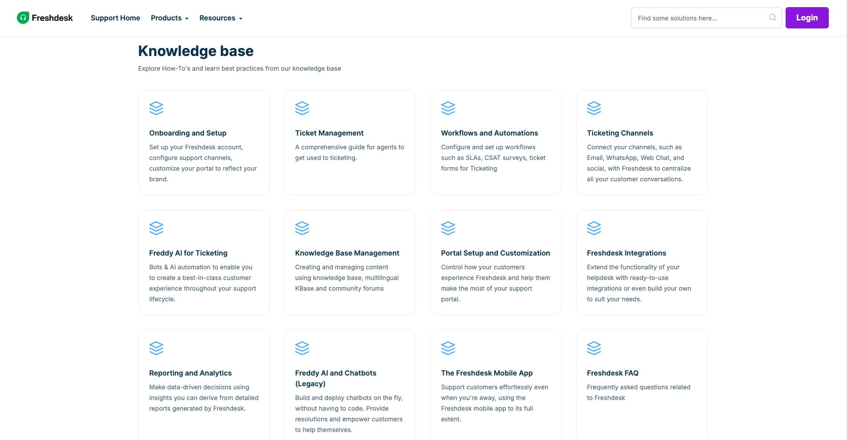
Task: Click inside the solutions search field
Action: click(694, 18)
